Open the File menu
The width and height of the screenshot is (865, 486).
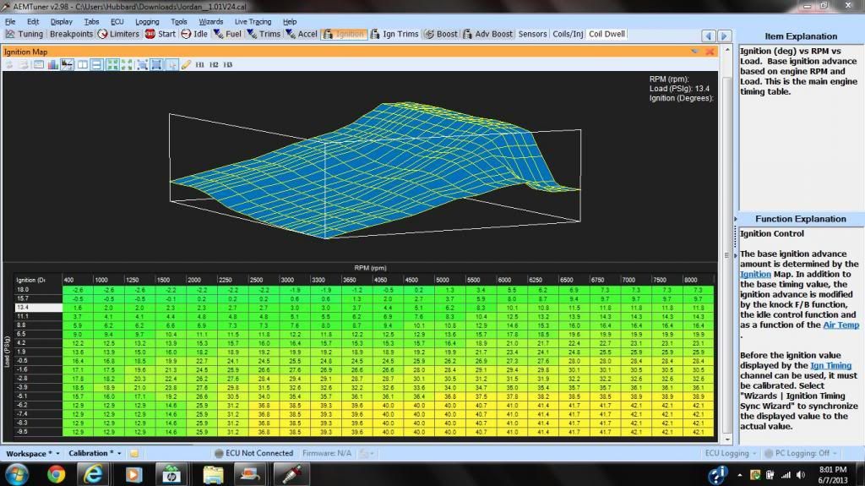coord(10,21)
